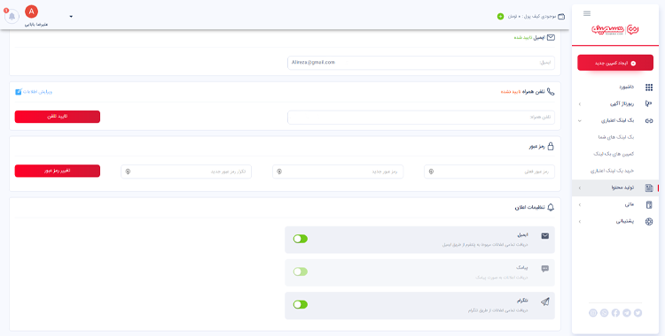Click the mobile phone (تلفن همراه) input field
This screenshot has height=336, width=665.
pyautogui.click(x=420, y=118)
